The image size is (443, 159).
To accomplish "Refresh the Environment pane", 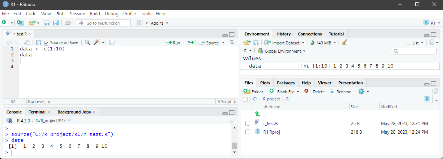I will click(x=431, y=43).
